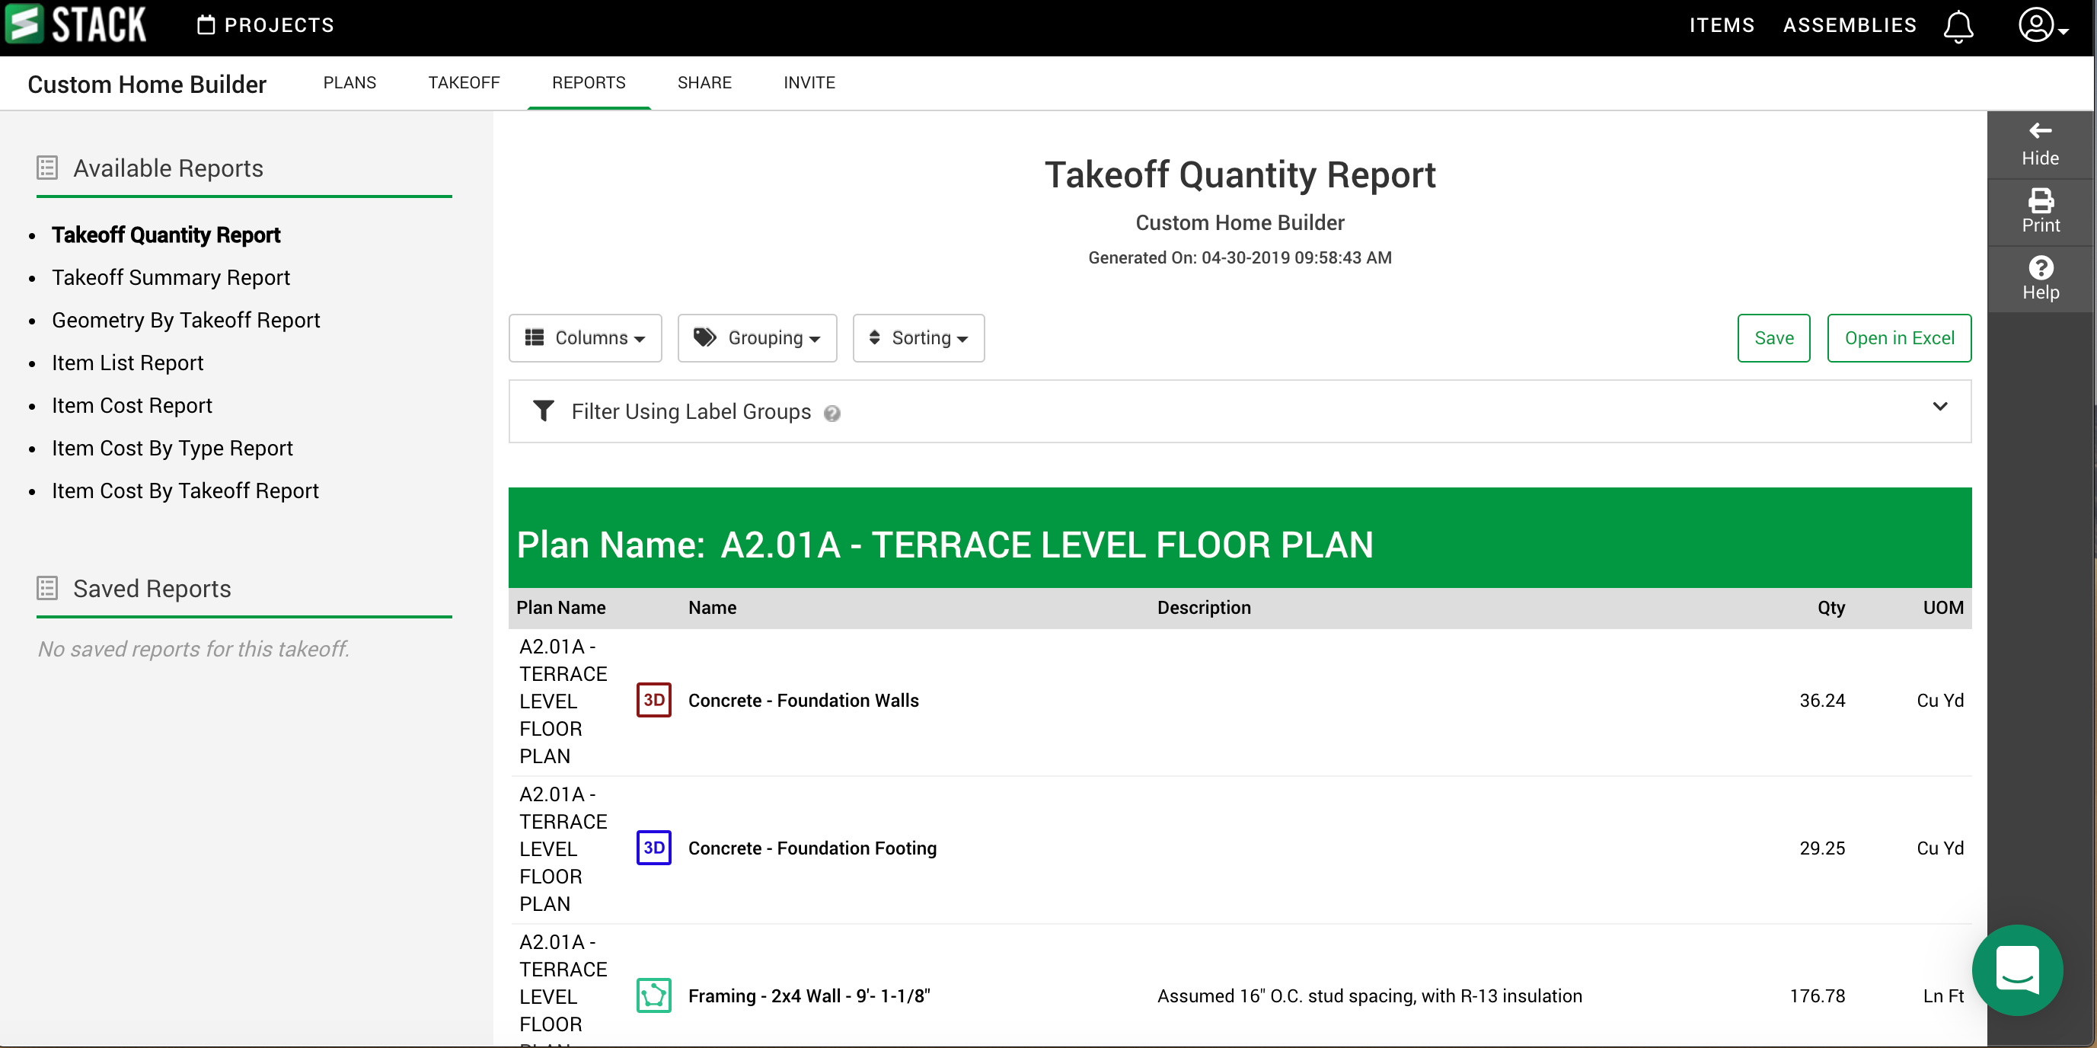Click the STACK logo icon
Image resolution: width=2097 pixels, height=1048 pixels.
[x=24, y=24]
